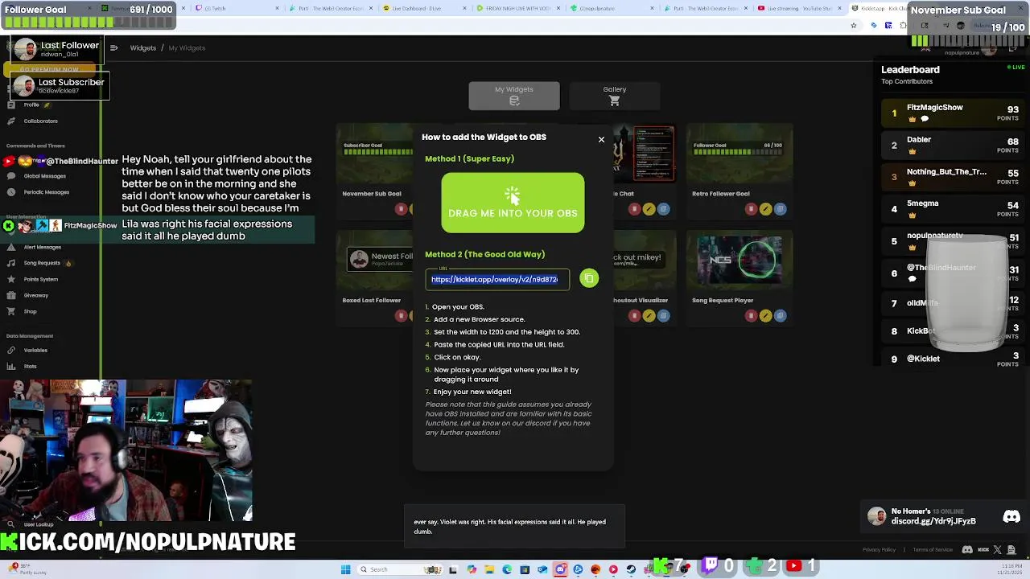The height and width of the screenshot is (579, 1030).
Task: Open the Microsoft Edge taskbar icon
Action: (x=507, y=569)
